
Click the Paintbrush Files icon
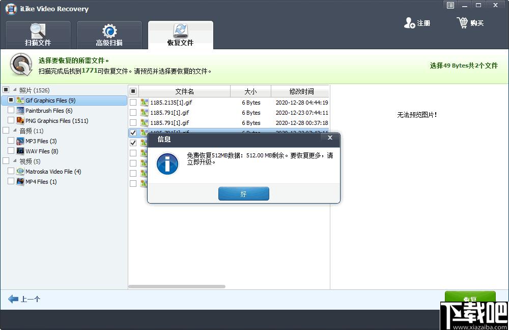[x=20, y=111]
